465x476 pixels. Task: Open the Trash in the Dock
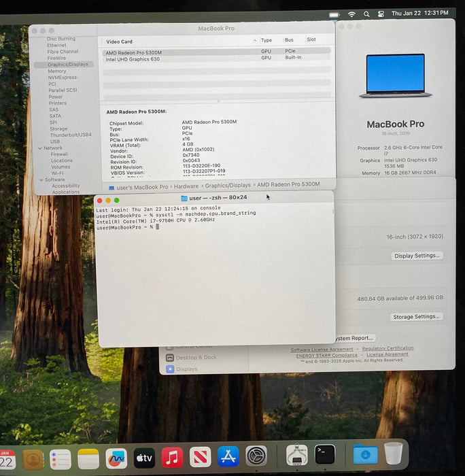[x=394, y=454]
